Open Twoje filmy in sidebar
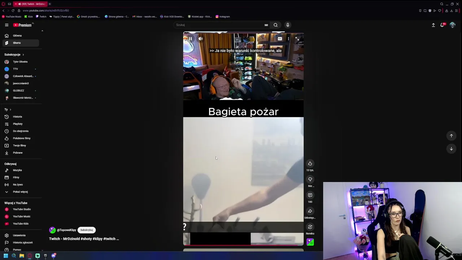The height and width of the screenshot is (260, 462). click(21, 146)
